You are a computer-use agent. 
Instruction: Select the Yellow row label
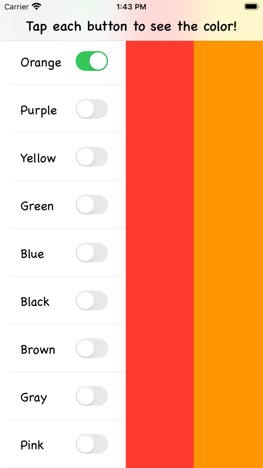click(38, 158)
